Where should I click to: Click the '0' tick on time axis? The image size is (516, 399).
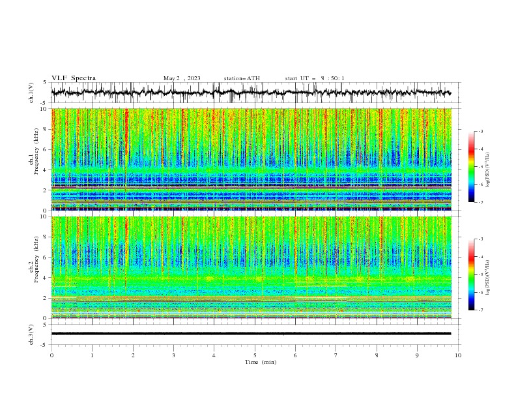click(x=51, y=355)
